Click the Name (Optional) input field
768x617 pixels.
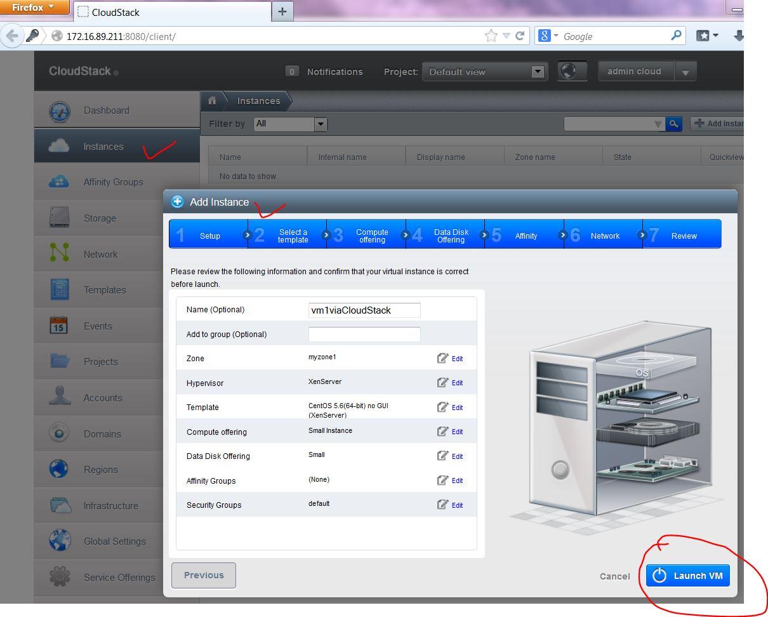point(364,310)
